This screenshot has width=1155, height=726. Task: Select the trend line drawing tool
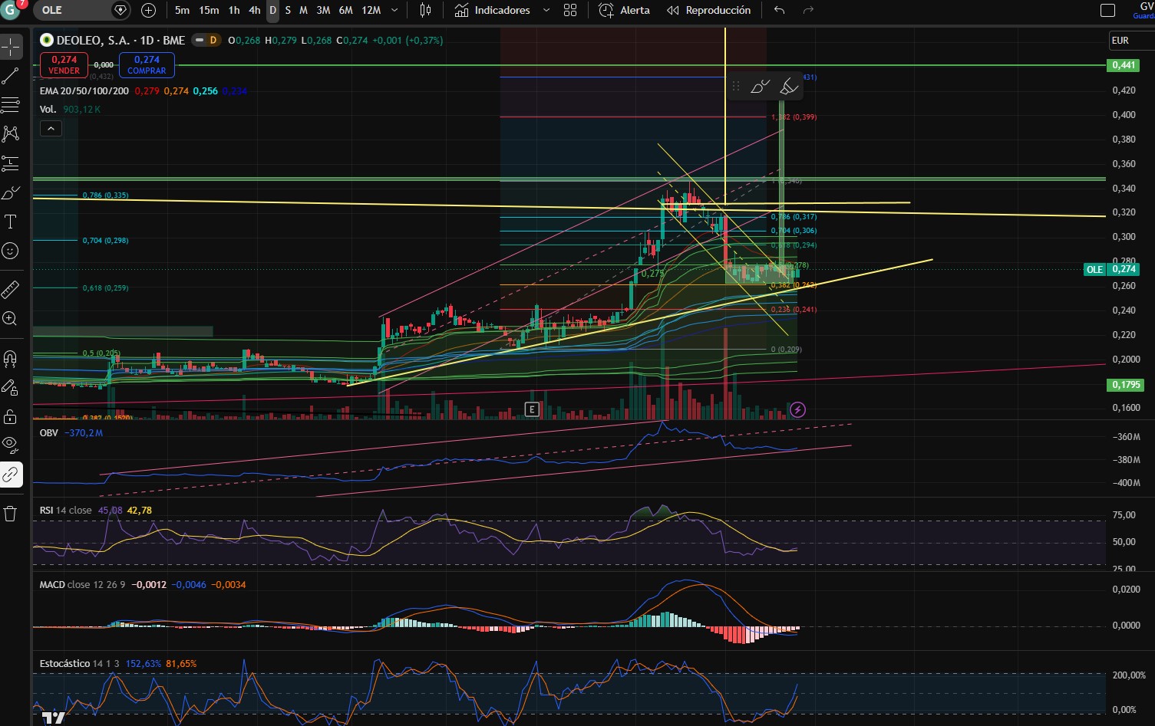click(x=11, y=76)
